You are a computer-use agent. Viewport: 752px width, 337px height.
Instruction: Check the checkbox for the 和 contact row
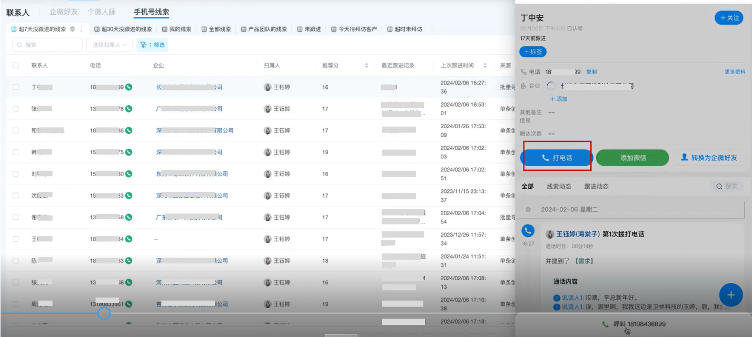(x=16, y=130)
